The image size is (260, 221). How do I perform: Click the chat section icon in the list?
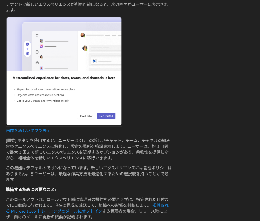[x=37, y=52]
